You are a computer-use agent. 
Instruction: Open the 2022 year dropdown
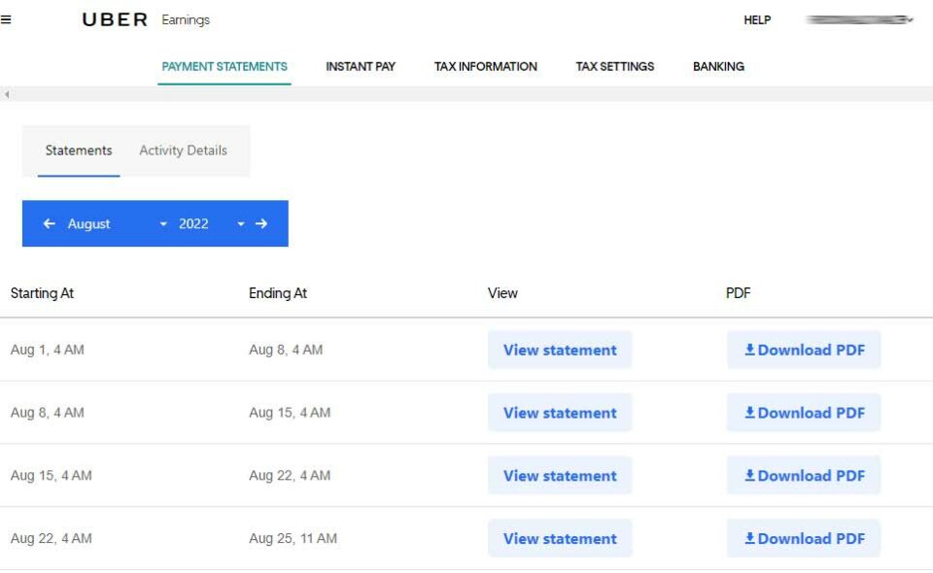(x=240, y=223)
